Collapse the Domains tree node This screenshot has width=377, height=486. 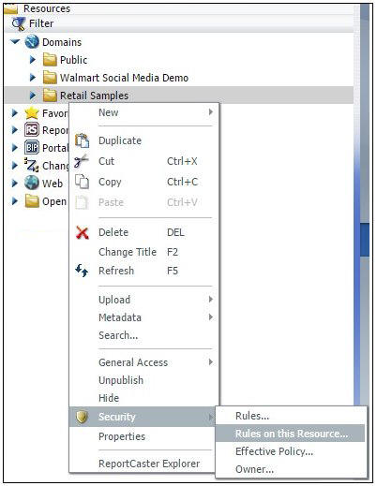click(x=15, y=41)
